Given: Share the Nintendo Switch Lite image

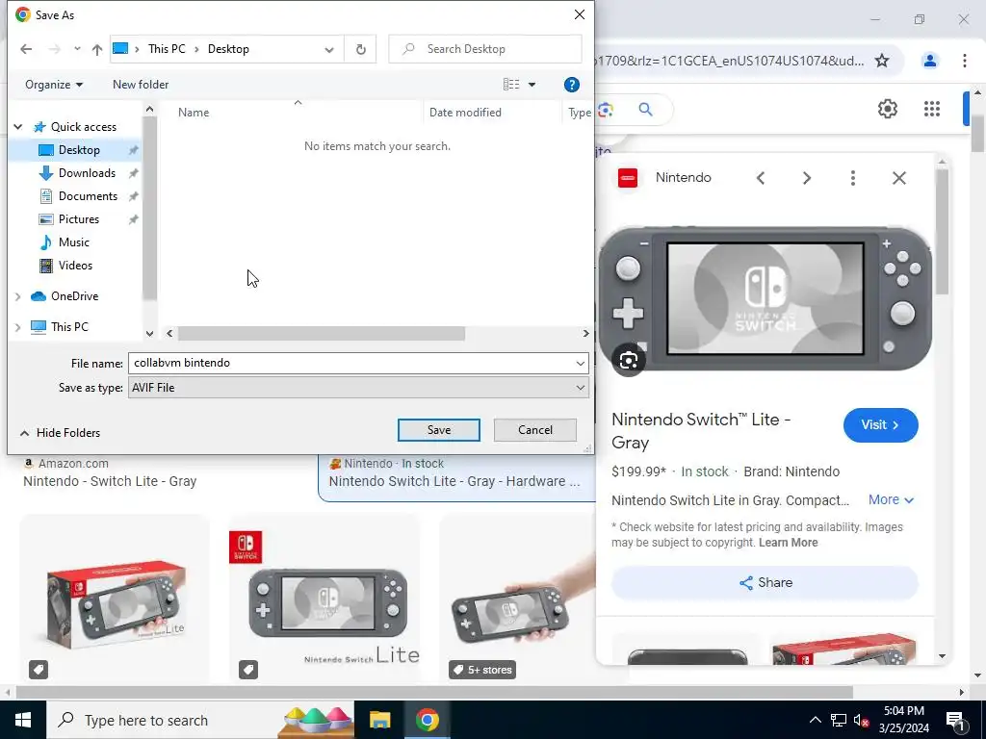Looking at the screenshot, I should pos(765,582).
